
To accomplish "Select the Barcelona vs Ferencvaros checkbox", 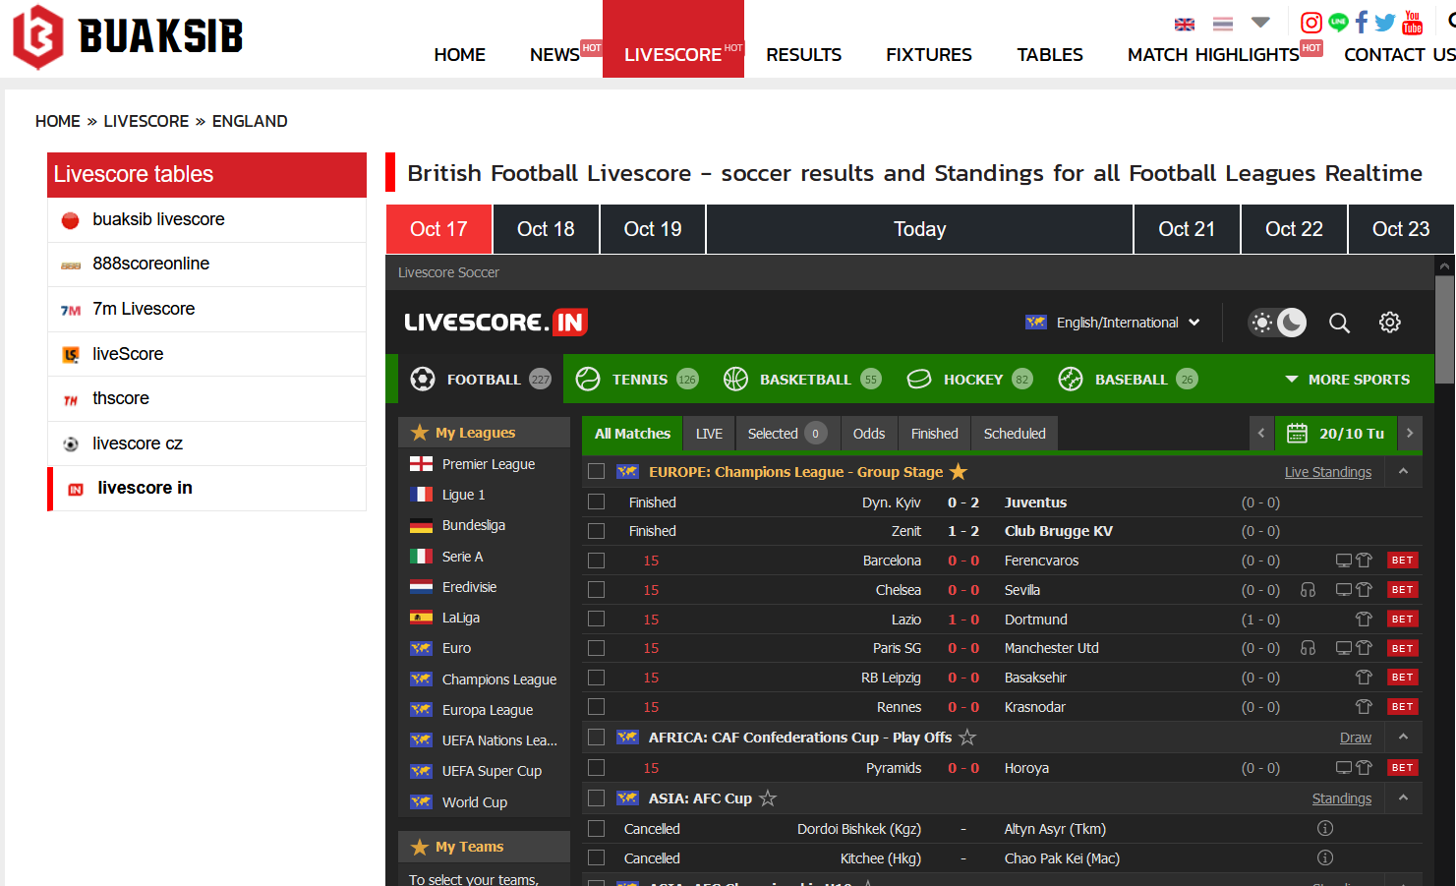I will coord(596,561).
